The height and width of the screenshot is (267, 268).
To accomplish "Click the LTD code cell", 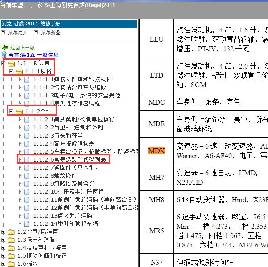I will pos(157,75).
